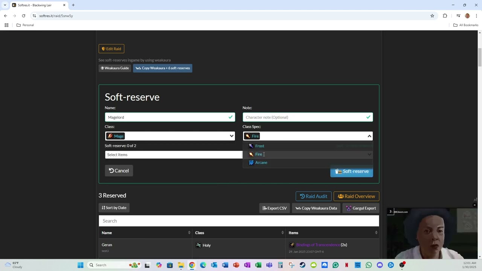The image size is (482, 271).
Task: Open Microsoft Edge from the taskbar
Action: 203,265
